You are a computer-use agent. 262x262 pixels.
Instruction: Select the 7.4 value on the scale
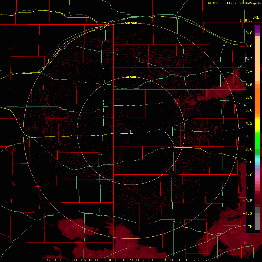(x=249, y=72)
